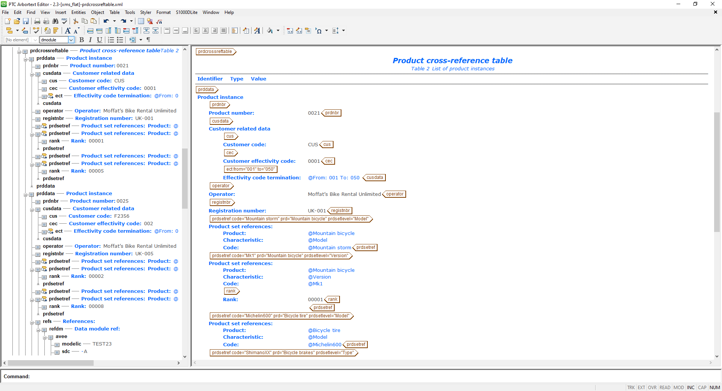Toggle Bold formatting
The image size is (722, 391).
tap(82, 40)
